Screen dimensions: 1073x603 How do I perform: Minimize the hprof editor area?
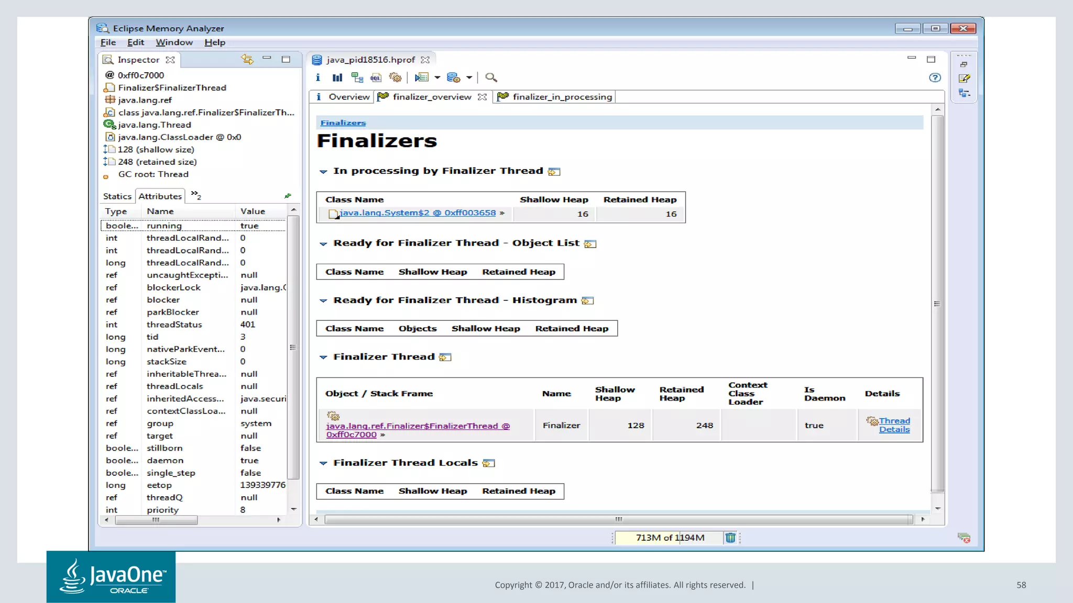coord(912,58)
